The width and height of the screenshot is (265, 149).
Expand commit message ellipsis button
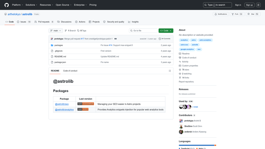(x=115, y=39)
